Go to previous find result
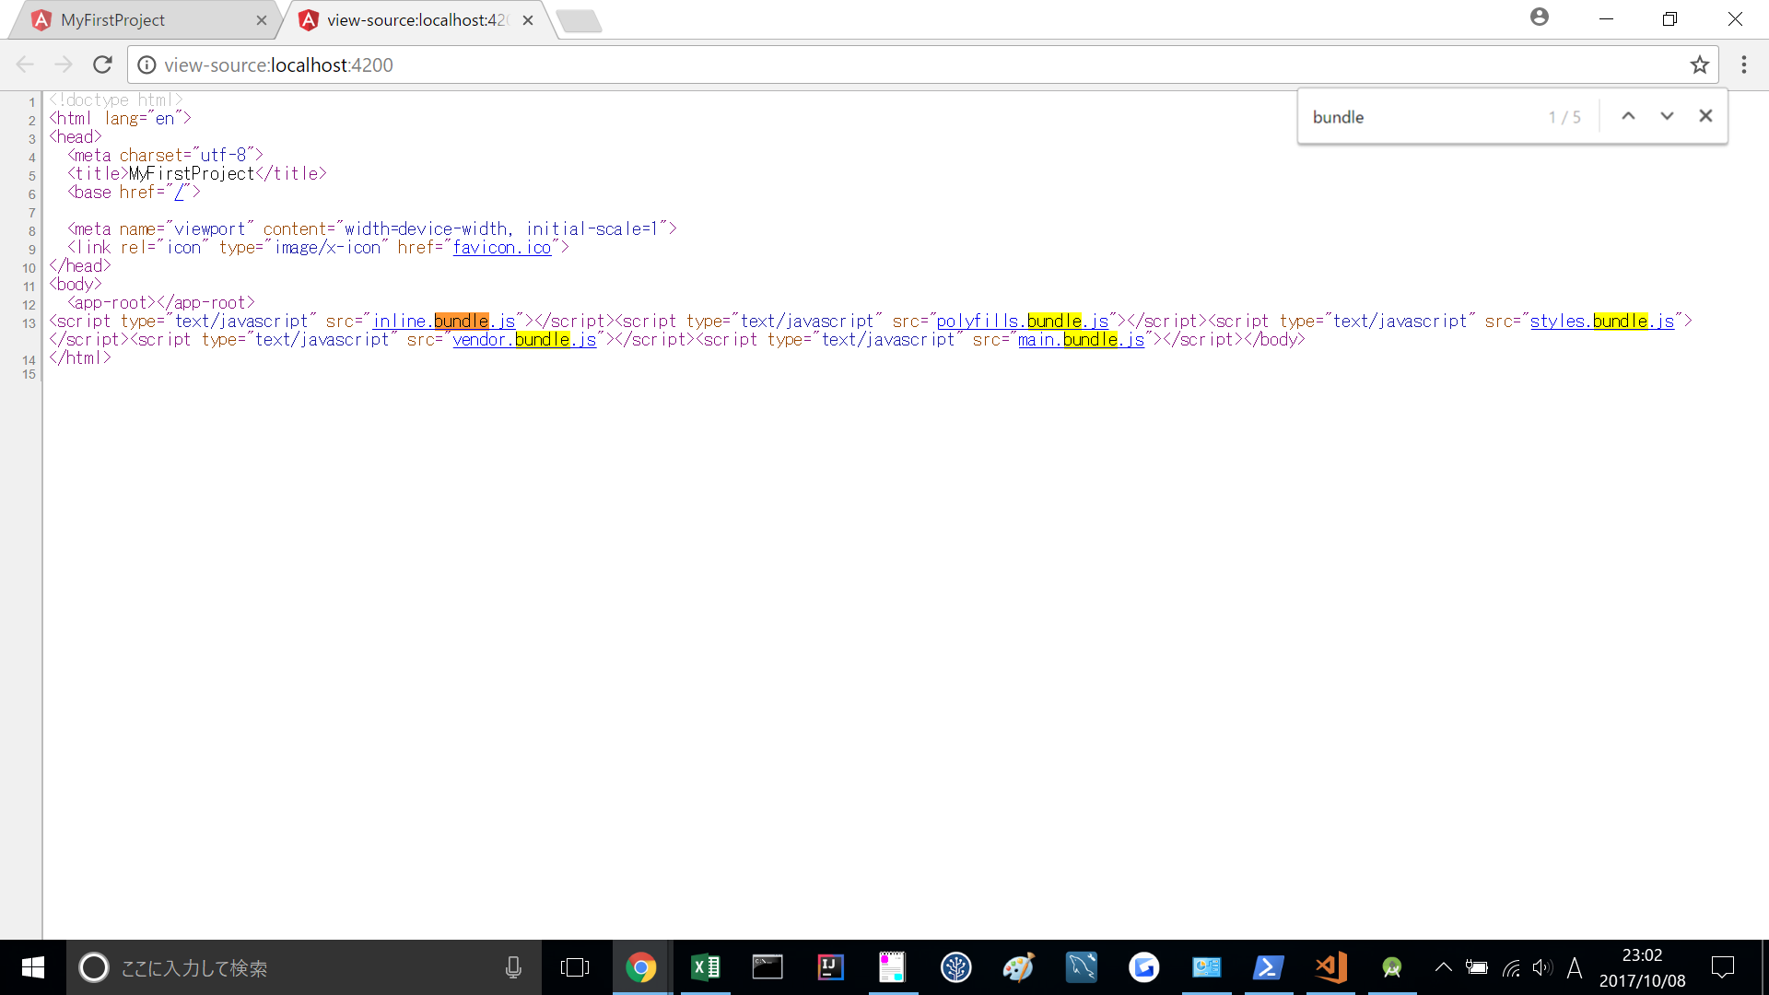This screenshot has height=995, width=1769. [x=1628, y=116]
